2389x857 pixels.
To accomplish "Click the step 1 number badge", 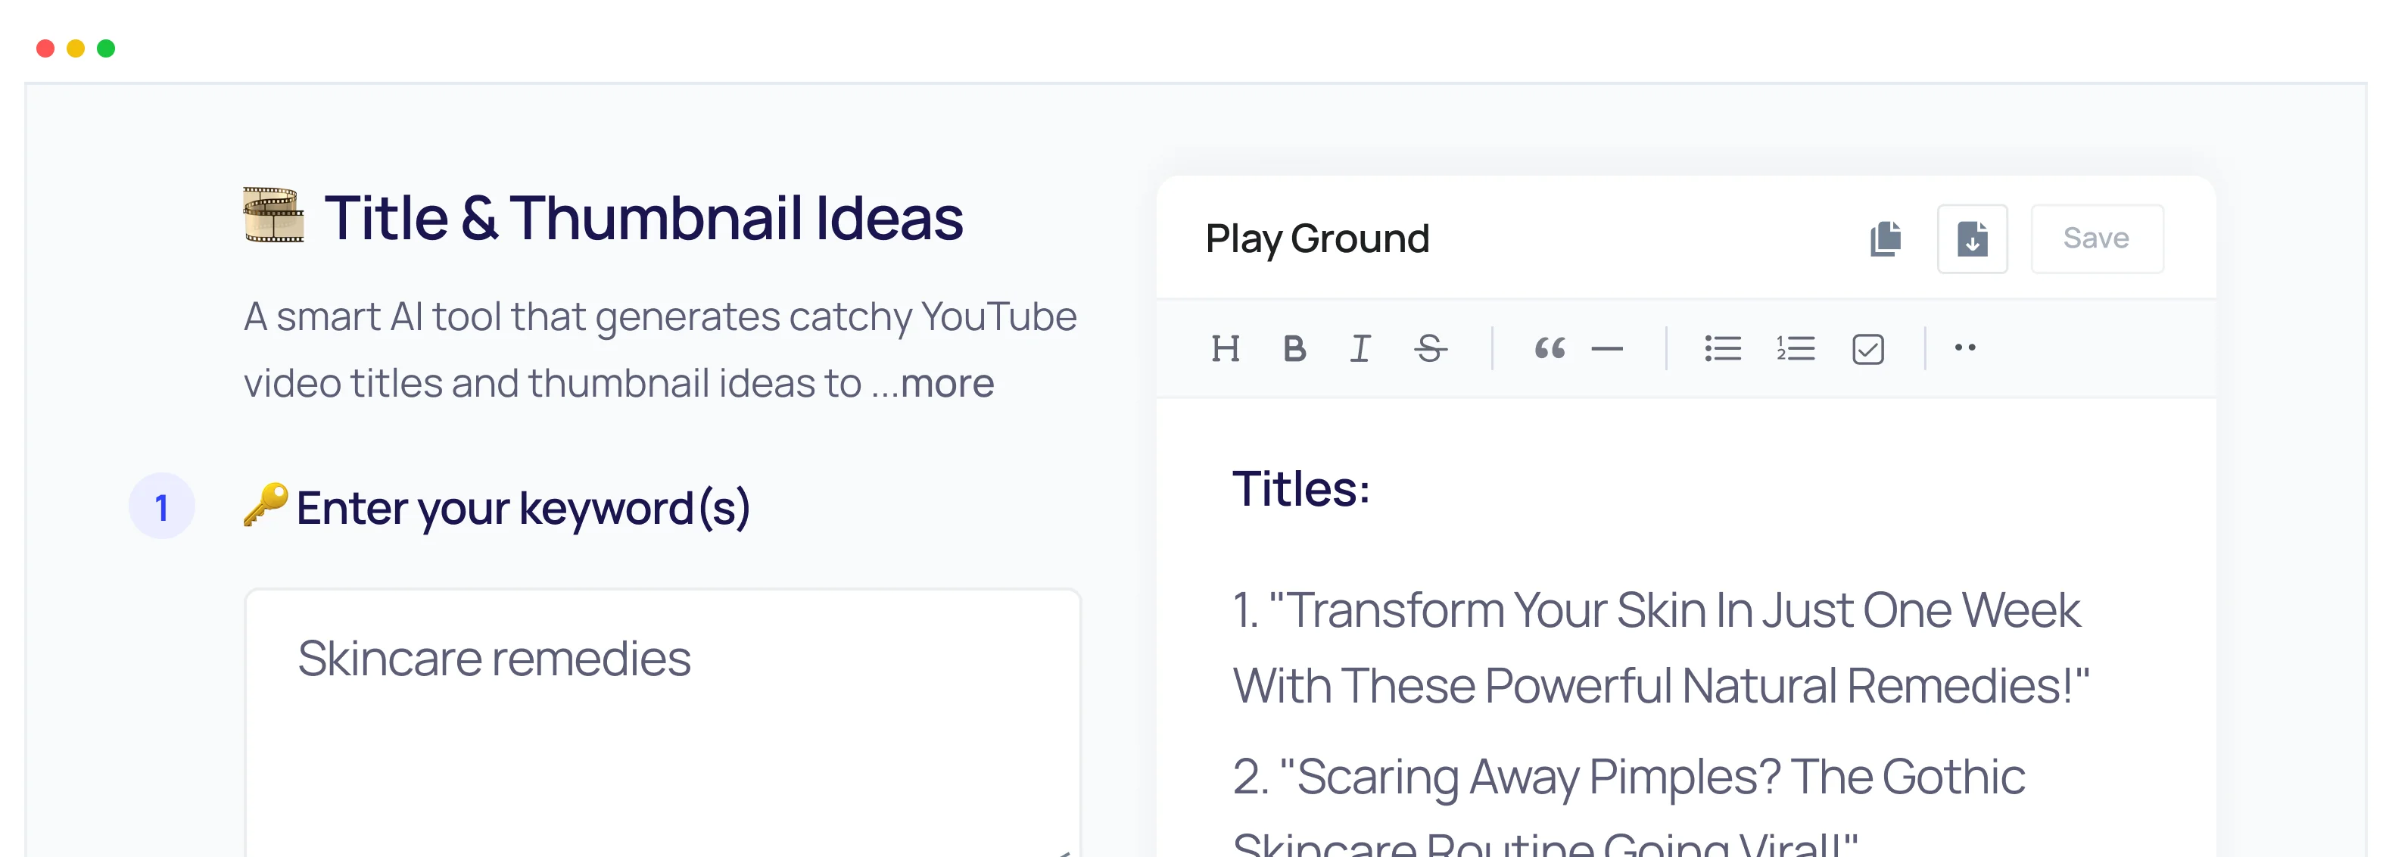I will click(x=162, y=507).
